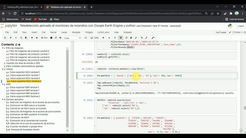Collapse the NBR section

pos(3,84)
